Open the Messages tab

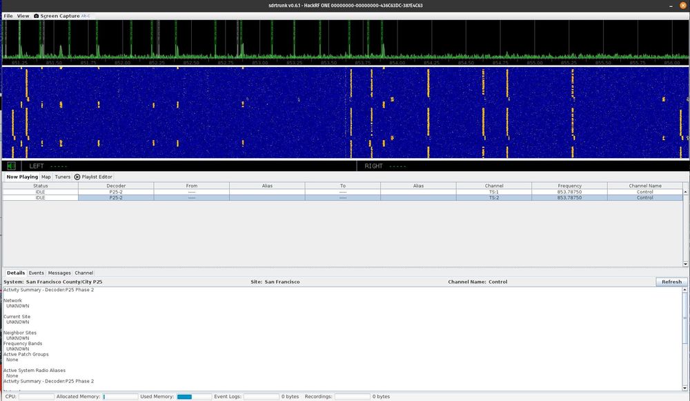(x=59, y=273)
